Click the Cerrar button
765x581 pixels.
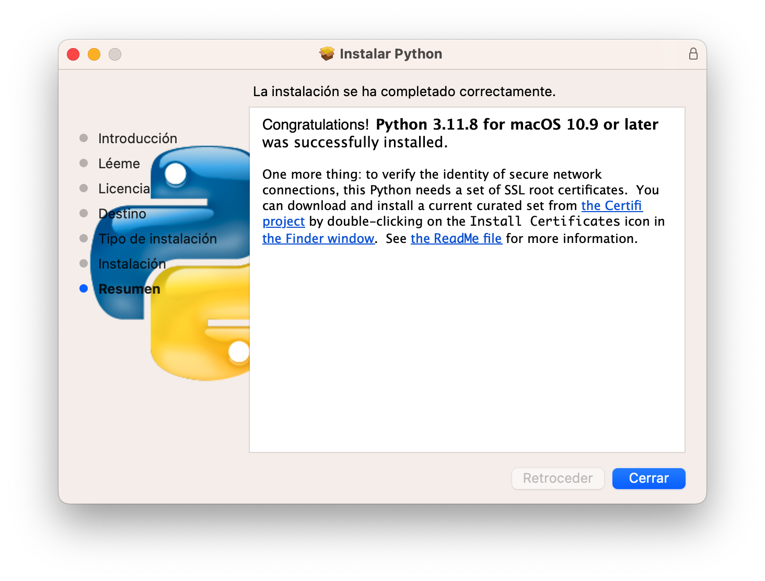coord(648,478)
